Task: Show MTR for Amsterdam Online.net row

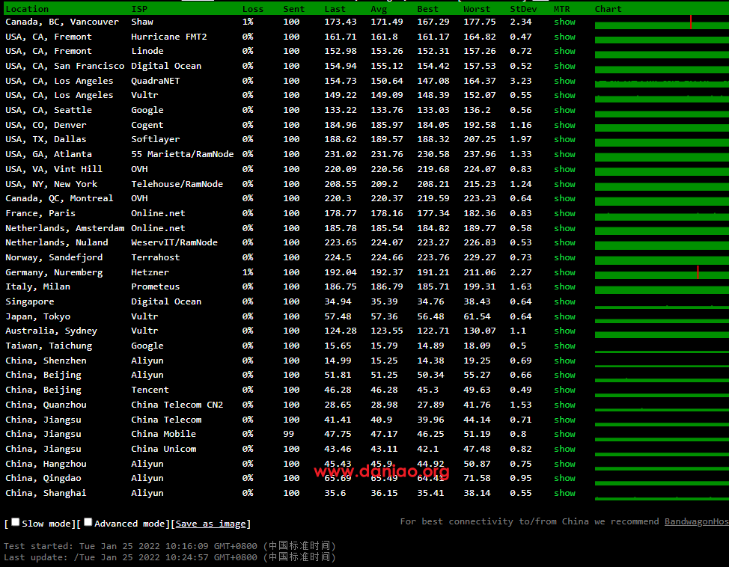Action: (564, 228)
